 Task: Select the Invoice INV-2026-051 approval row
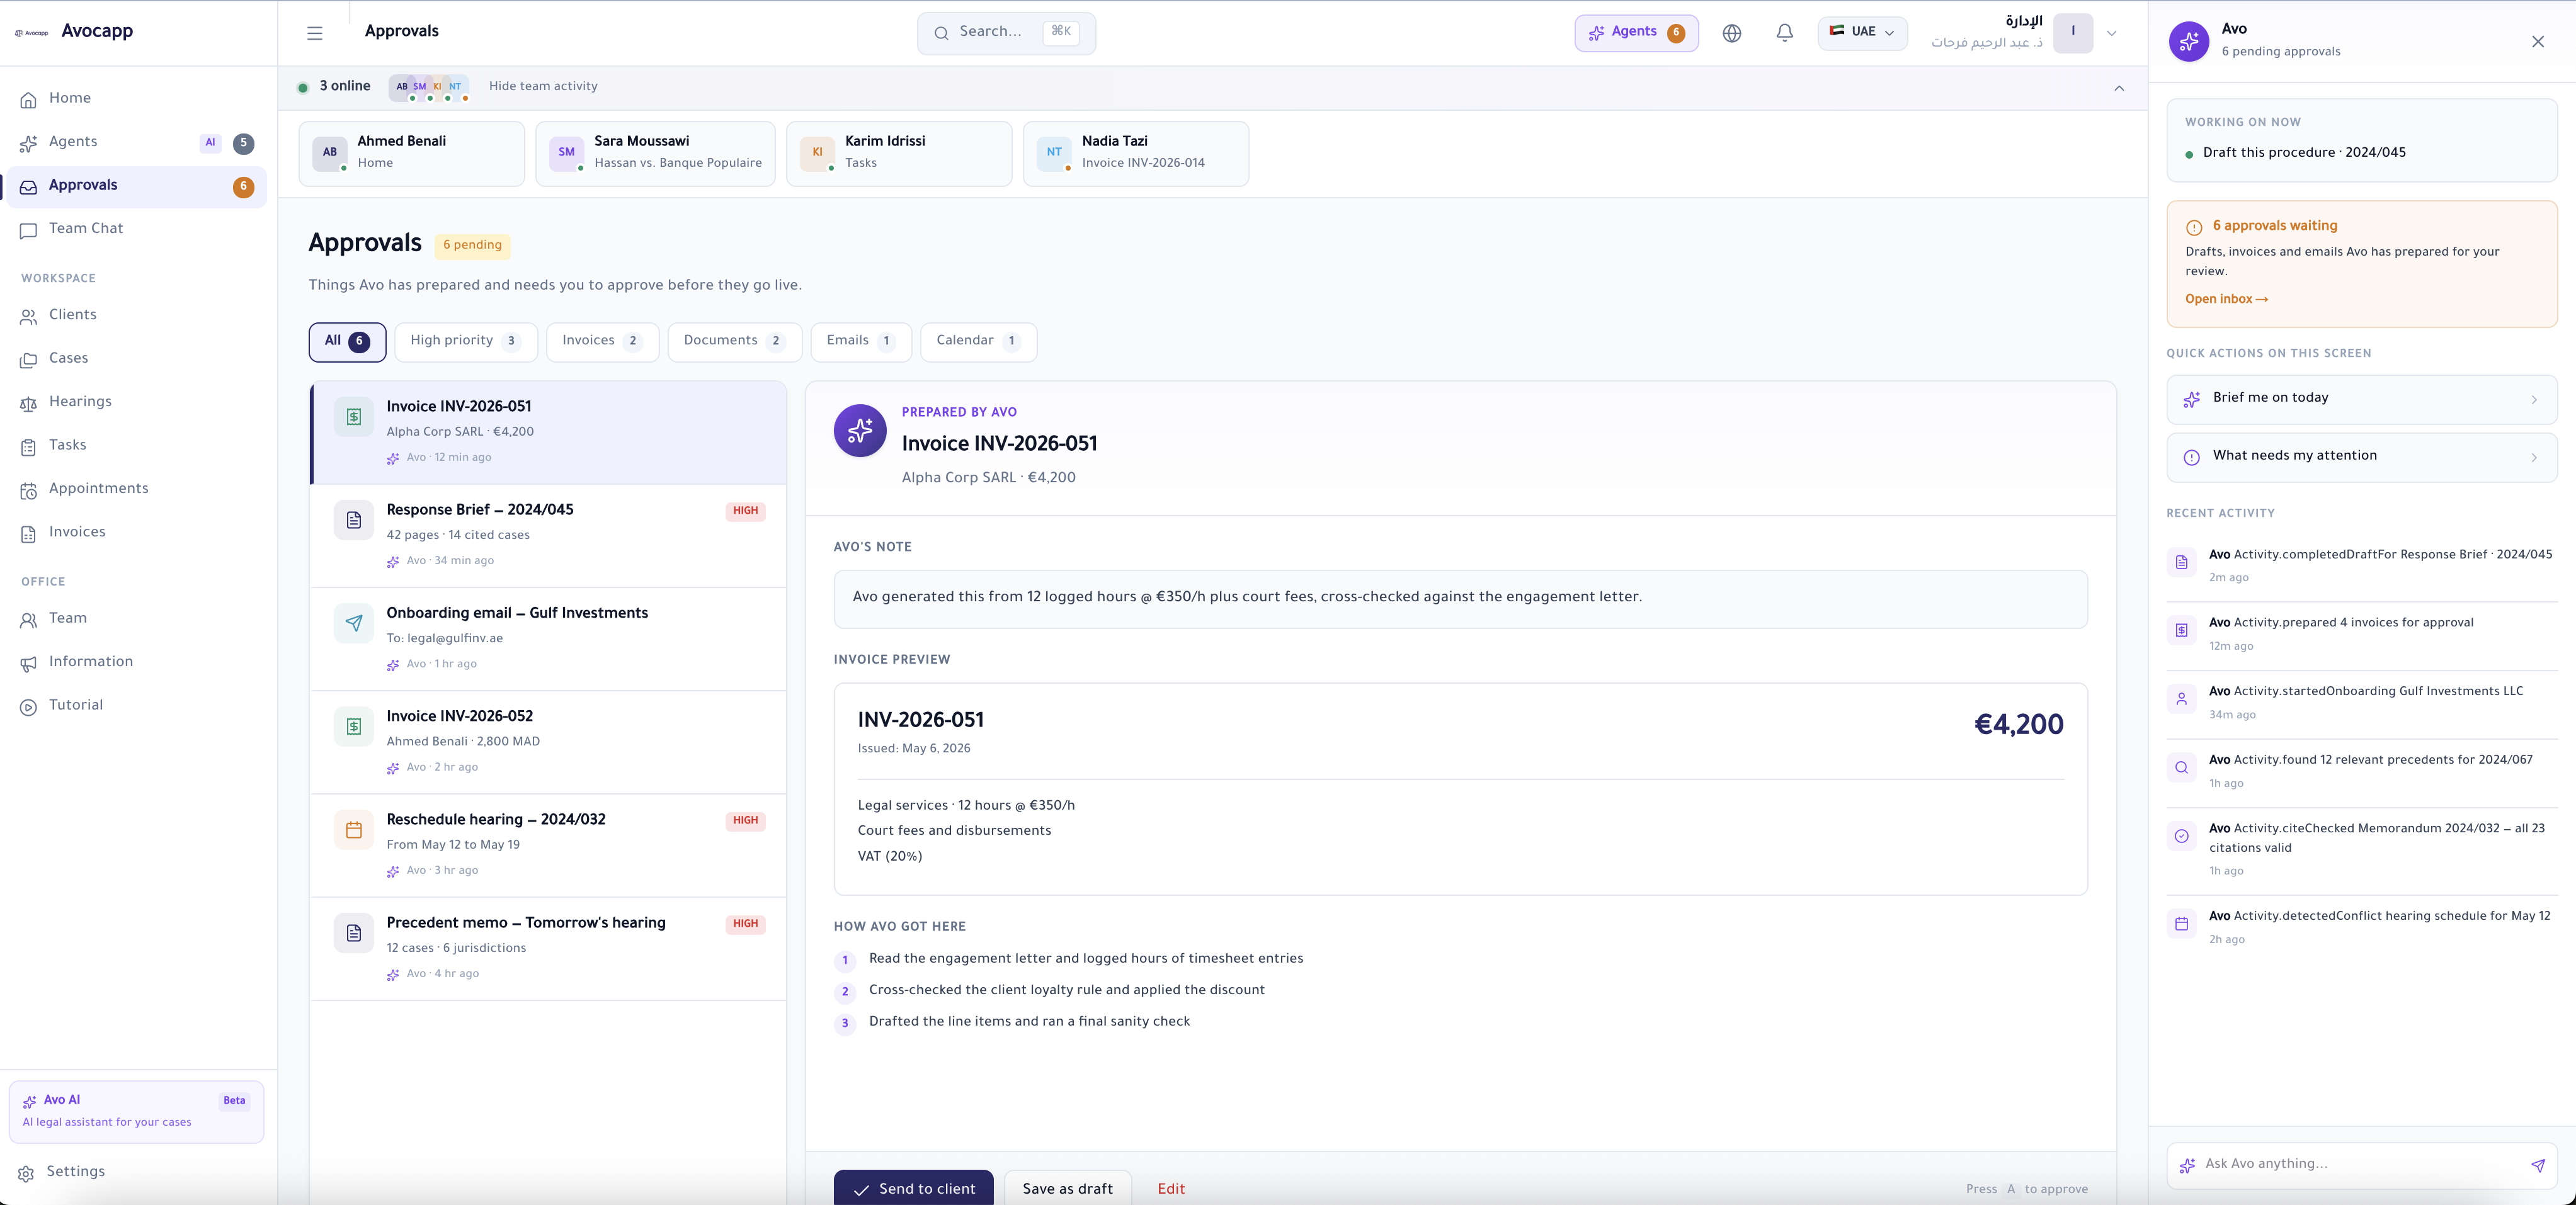548,432
